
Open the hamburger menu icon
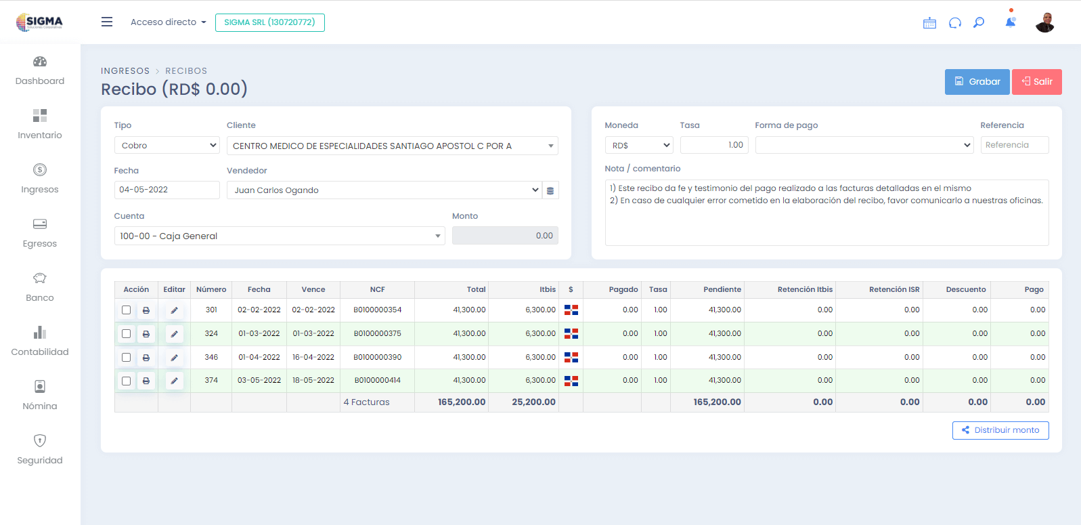pyautogui.click(x=107, y=22)
